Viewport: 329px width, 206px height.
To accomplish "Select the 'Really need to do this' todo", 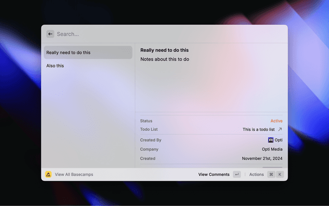I will pyautogui.click(x=87, y=53).
